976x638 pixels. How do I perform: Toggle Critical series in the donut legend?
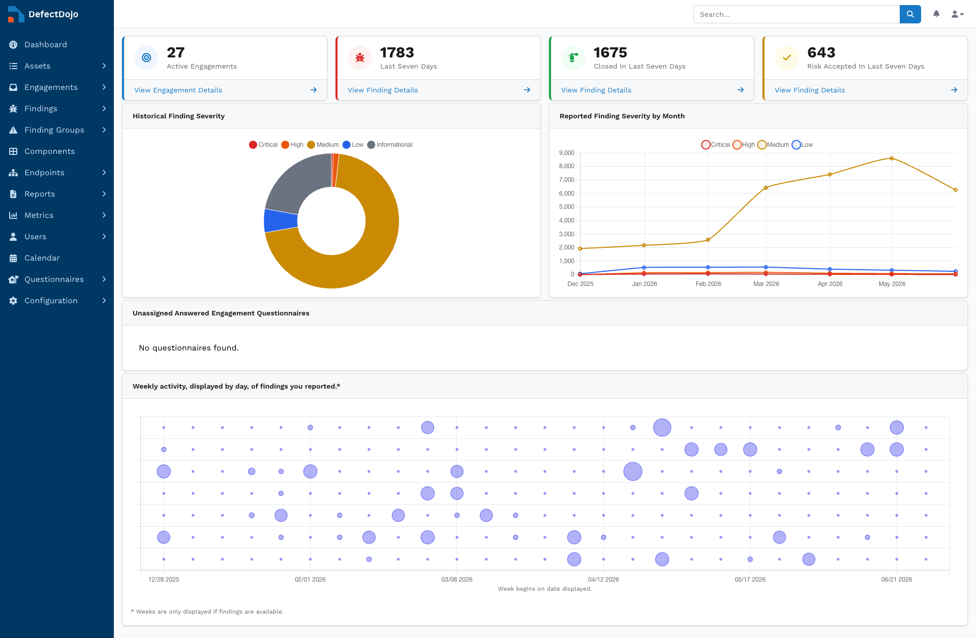point(263,145)
